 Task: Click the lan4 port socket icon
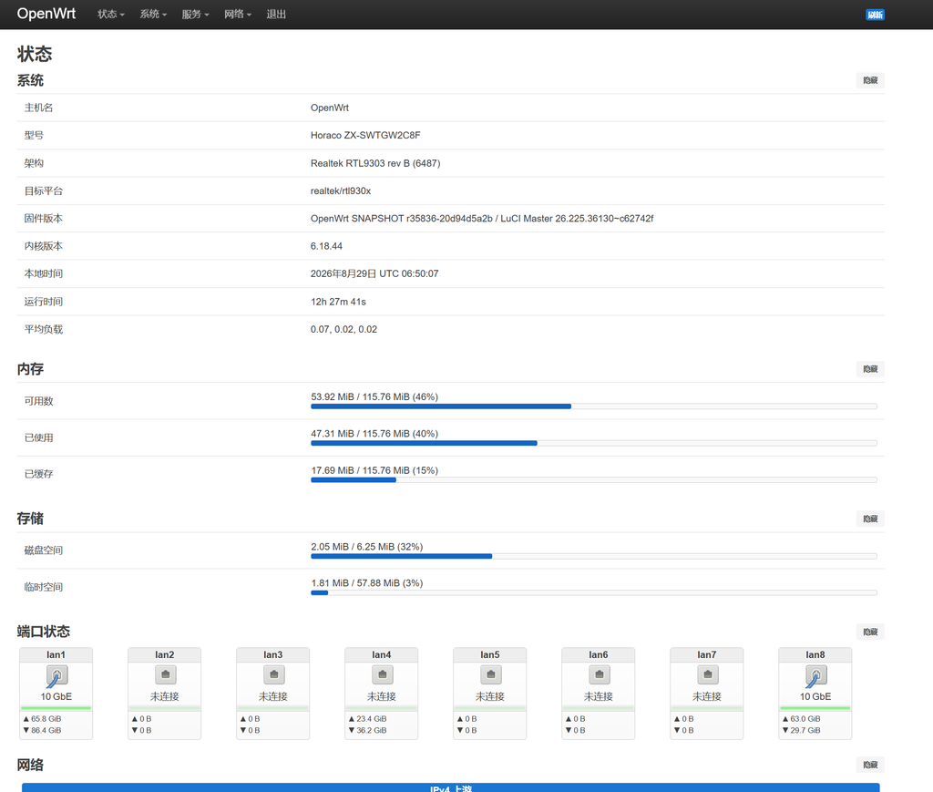point(383,674)
